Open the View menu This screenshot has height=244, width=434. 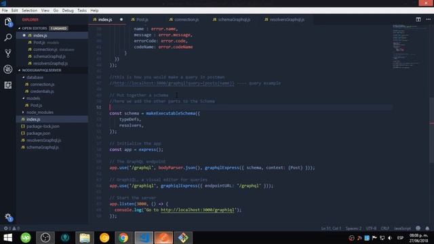tap(45, 10)
